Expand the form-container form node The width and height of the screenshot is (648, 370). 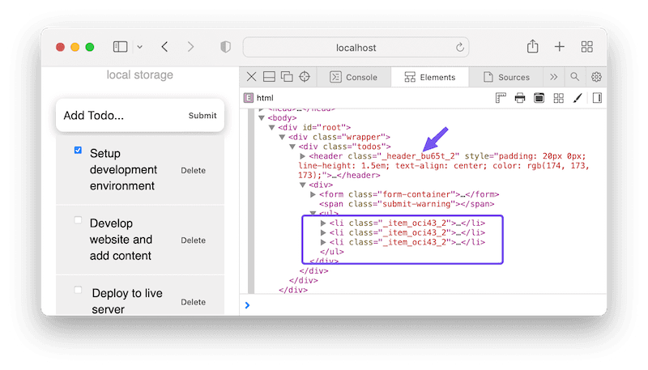[313, 194]
